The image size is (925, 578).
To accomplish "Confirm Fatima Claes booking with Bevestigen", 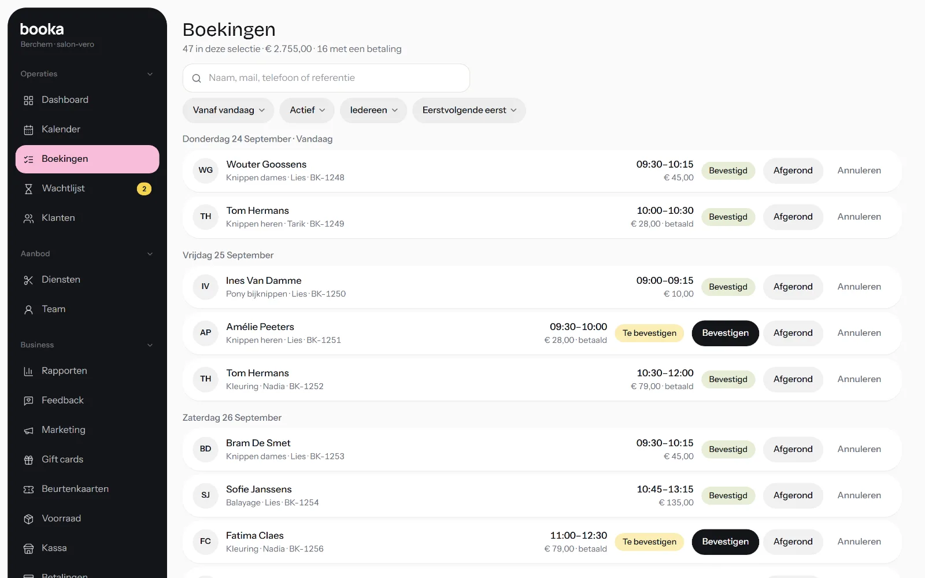I will 725,542.
